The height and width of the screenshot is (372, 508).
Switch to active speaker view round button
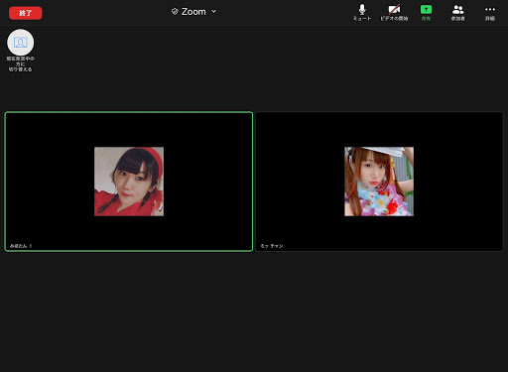click(x=21, y=43)
